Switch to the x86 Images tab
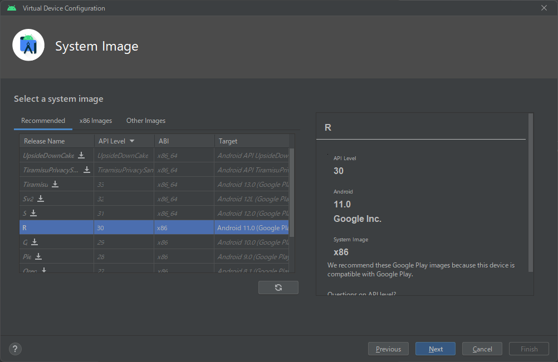The height and width of the screenshot is (362, 558). click(95, 121)
